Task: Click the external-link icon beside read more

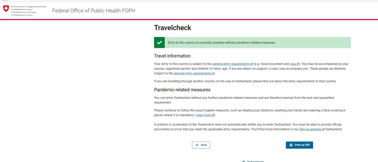Action: [213, 115]
